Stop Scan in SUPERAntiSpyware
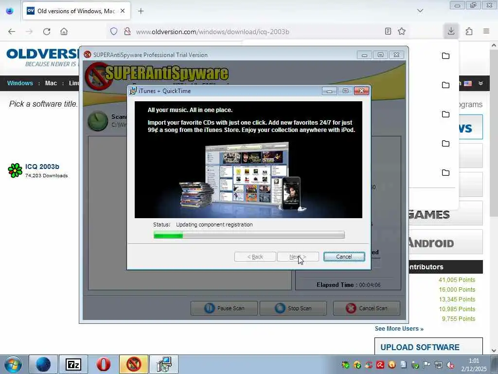Image resolution: width=498 pixels, height=374 pixels. coord(293,308)
